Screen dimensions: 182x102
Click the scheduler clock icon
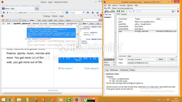(x=173, y=11)
